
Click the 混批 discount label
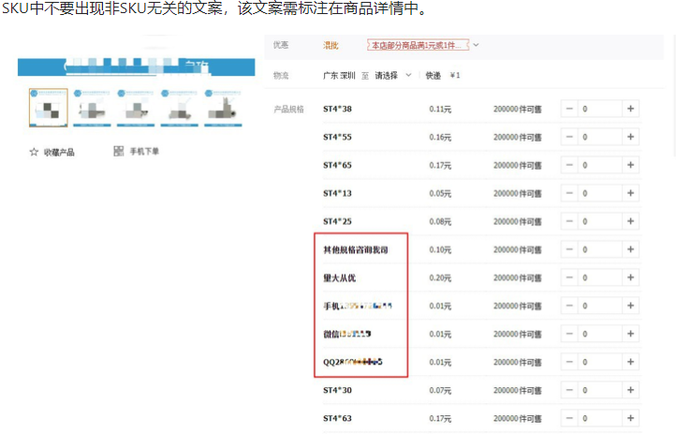(331, 45)
